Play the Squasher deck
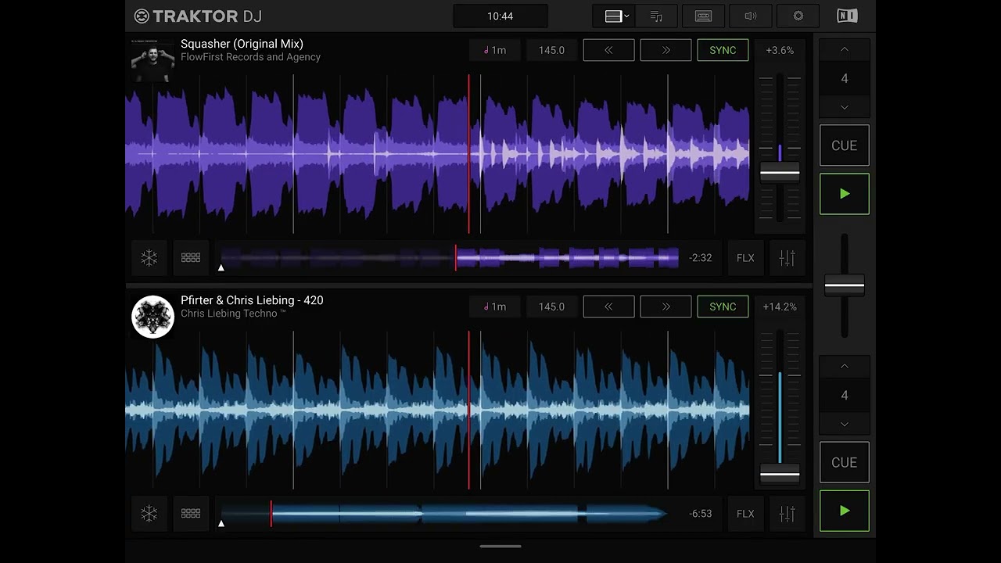Image resolution: width=1001 pixels, height=563 pixels. 844,194
